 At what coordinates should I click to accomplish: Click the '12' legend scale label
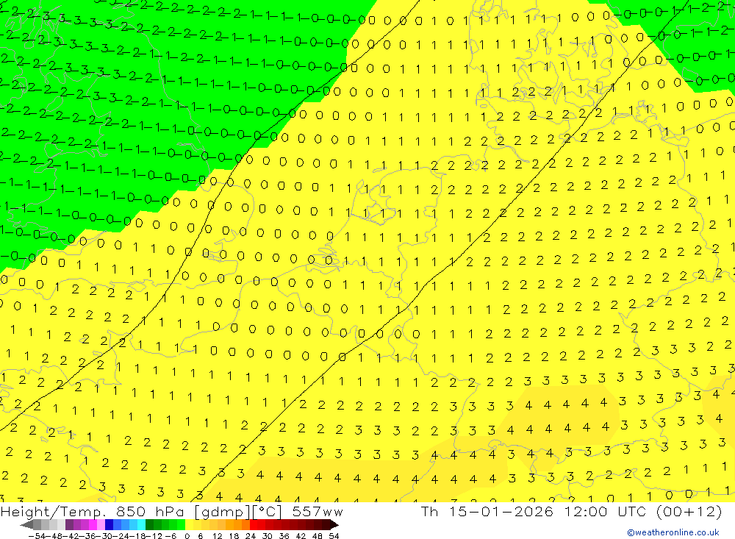tap(217, 536)
